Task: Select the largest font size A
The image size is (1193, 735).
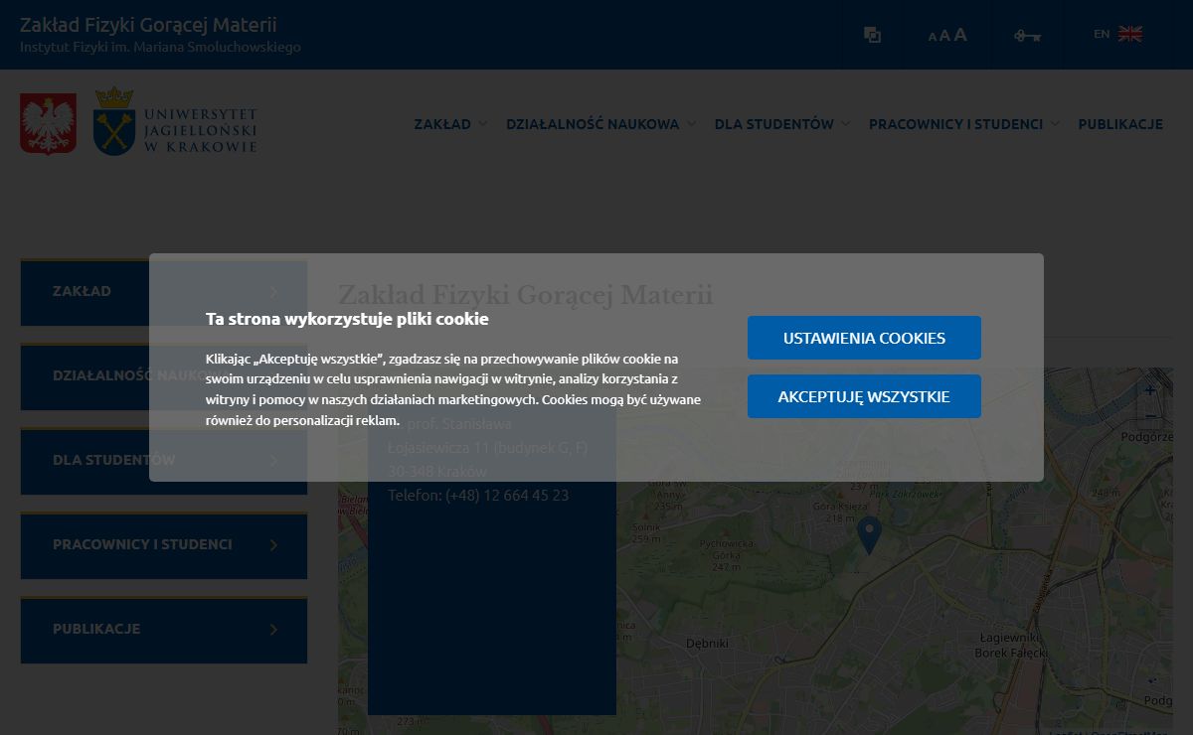Action: [960, 35]
